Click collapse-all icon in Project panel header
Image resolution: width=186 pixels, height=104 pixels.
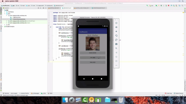(x=41, y=8)
